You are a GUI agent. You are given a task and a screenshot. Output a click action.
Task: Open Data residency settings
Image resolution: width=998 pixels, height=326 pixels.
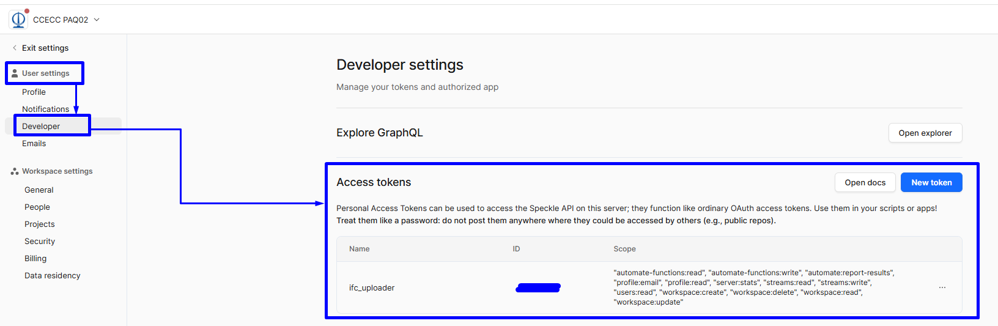point(53,275)
